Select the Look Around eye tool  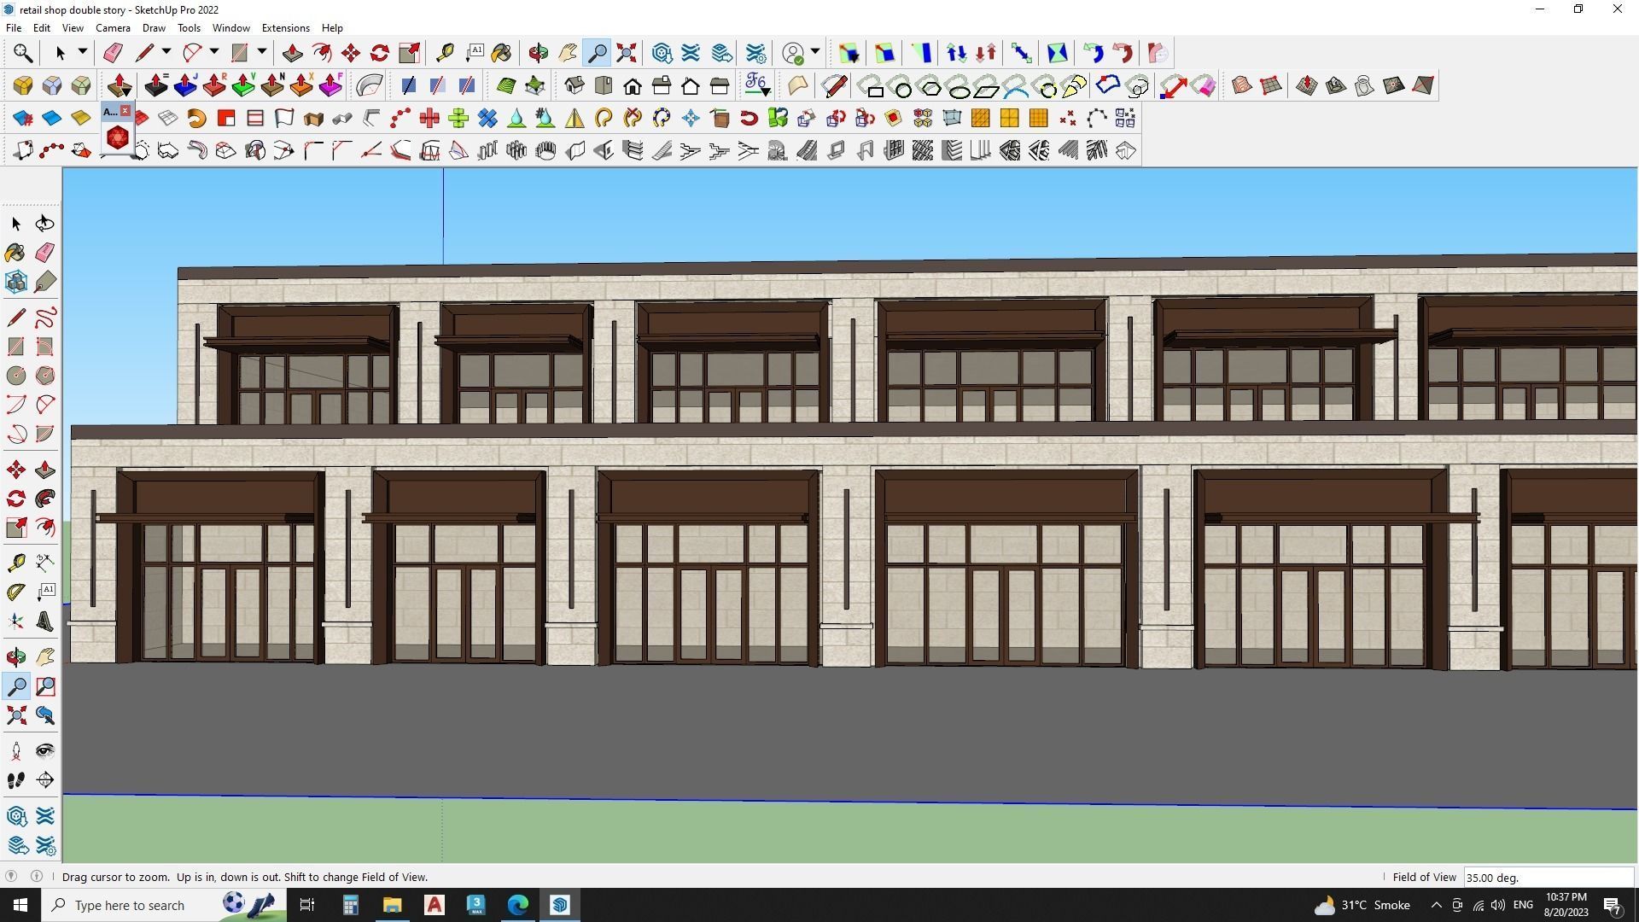pyautogui.click(x=45, y=751)
